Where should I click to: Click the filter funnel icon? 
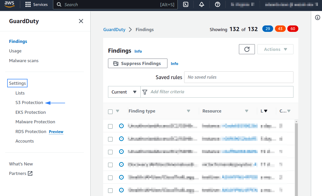point(145,92)
